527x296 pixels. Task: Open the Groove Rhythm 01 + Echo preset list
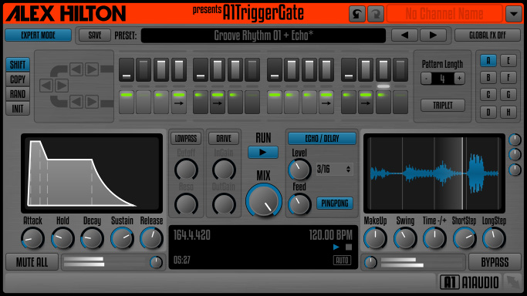[x=263, y=35]
